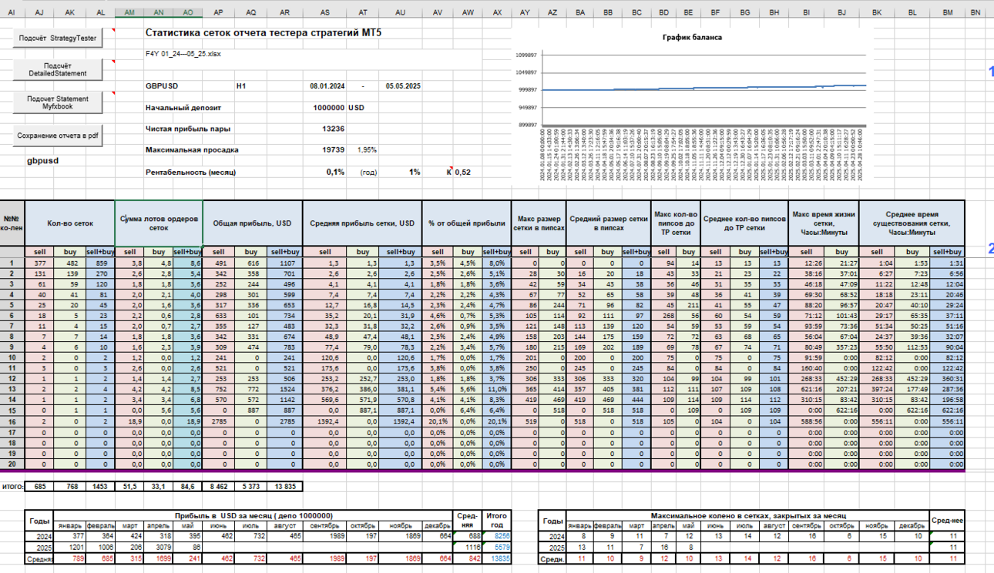994x573 pixels.
Task: Save report with Сохранение отчета в pdf
Action: click(59, 135)
